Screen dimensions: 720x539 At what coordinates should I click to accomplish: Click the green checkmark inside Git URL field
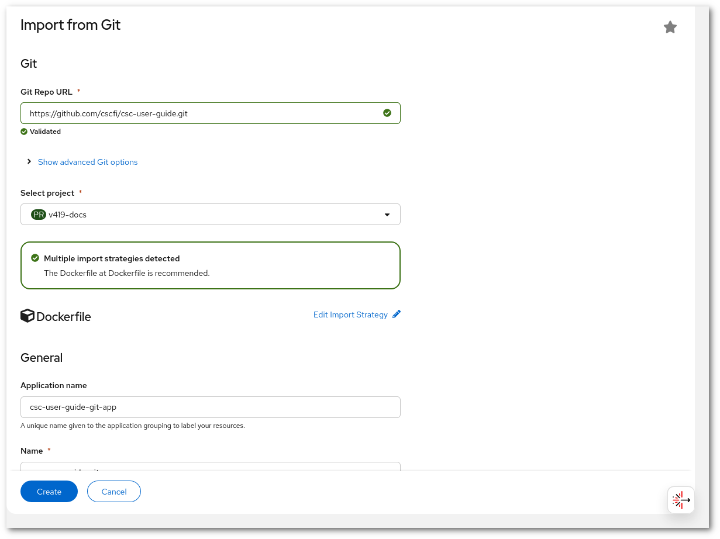387,113
